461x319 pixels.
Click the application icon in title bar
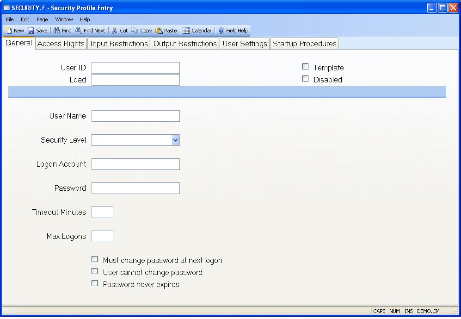(x=6, y=8)
